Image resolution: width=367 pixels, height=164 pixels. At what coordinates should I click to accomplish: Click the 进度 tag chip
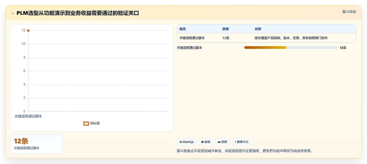coord(222,142)
